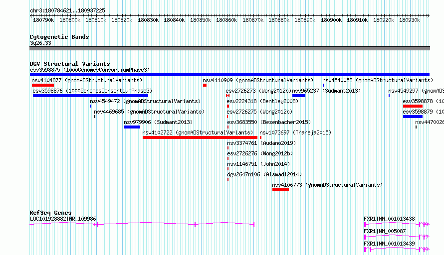Screen dimensions: 444x255
Task: Click the LOC101928882 magenta gene model line
Action: pos(142,224)
